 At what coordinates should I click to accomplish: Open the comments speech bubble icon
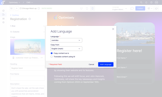coord(132,8)
